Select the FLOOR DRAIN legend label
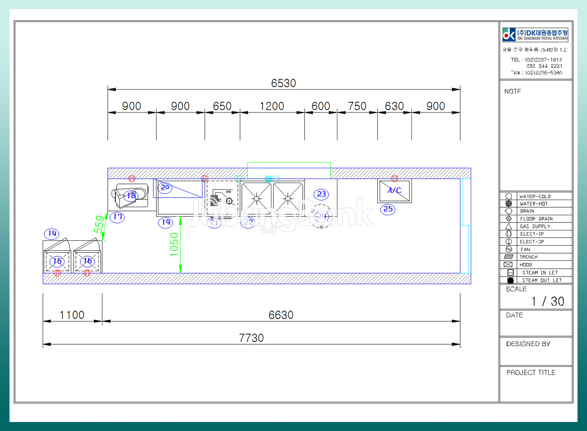Viewport: 587px width, 431px height. 536,219
